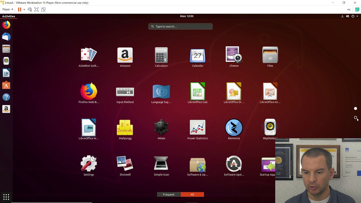This screenshot has height=203, width=361.
Task: Click Show Applications grid button
Action: coord(6,197)
